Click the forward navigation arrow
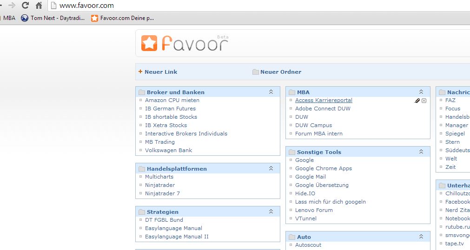This screenshot has width=470, height=250. 12,5
